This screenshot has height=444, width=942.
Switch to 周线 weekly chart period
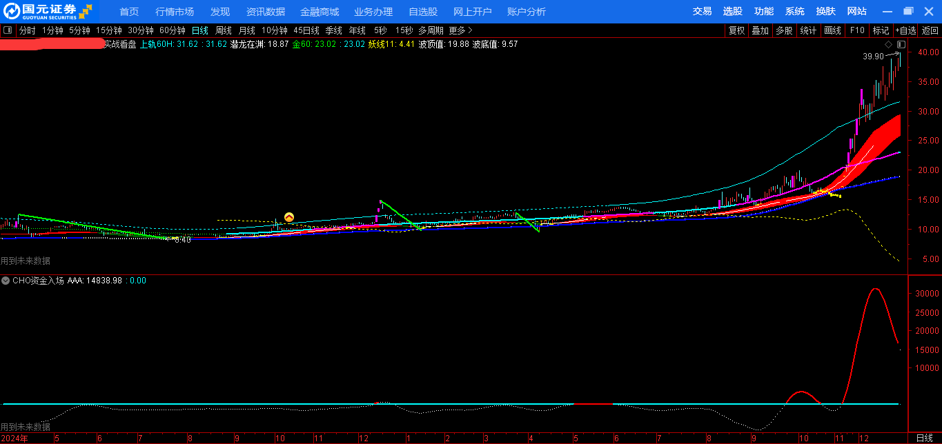point(224,30)
